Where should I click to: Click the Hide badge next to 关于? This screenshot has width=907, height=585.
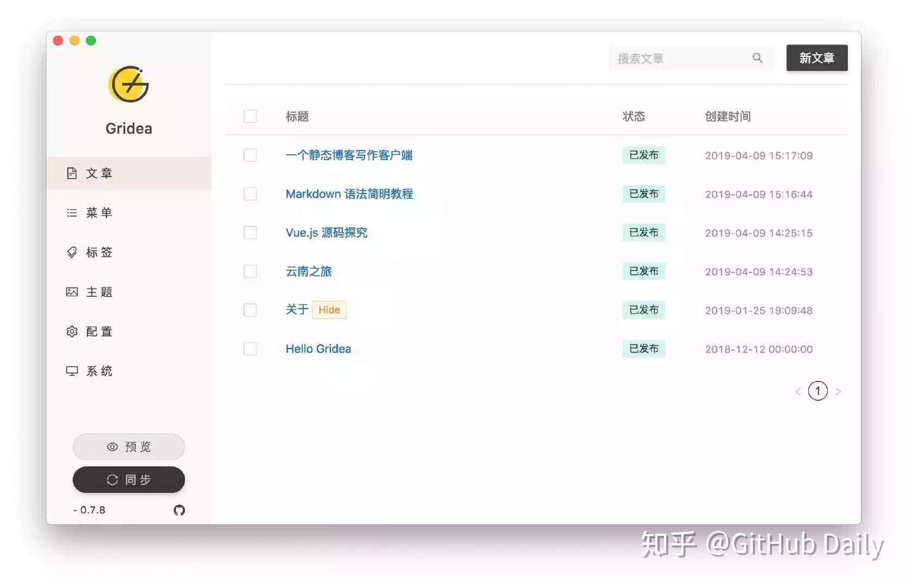(x=329, y=310)
